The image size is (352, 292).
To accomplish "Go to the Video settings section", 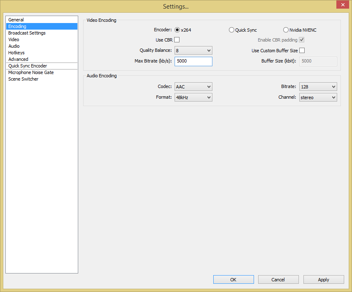I will (x=42, y=39).
